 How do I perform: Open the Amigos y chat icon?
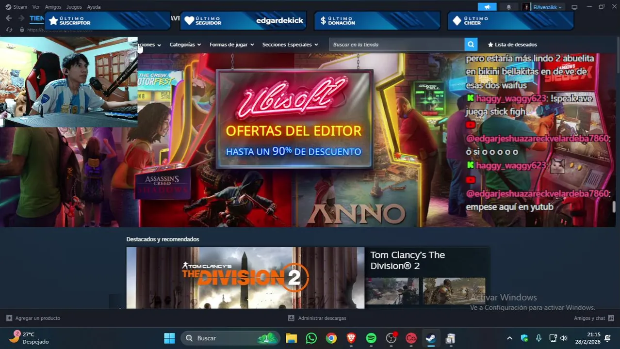pyautogui.click(x=611, y=318)
